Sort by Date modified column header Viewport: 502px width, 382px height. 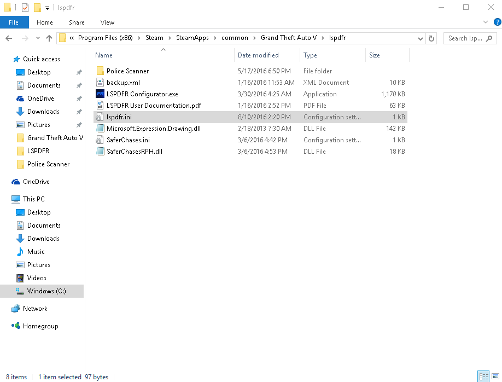point(267,55)
